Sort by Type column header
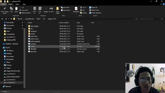The height and width of the screenshot is (93, 165). [78, 22]
